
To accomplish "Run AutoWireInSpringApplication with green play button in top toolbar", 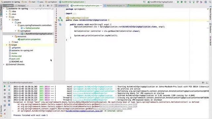I will coord(178,2).
